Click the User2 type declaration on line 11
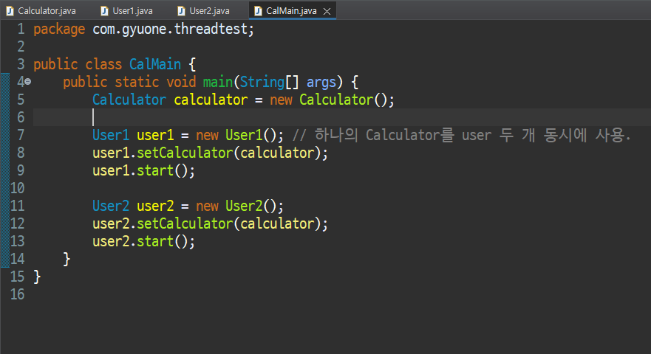The height and width of the screenshot is (354, 651). 110,206
